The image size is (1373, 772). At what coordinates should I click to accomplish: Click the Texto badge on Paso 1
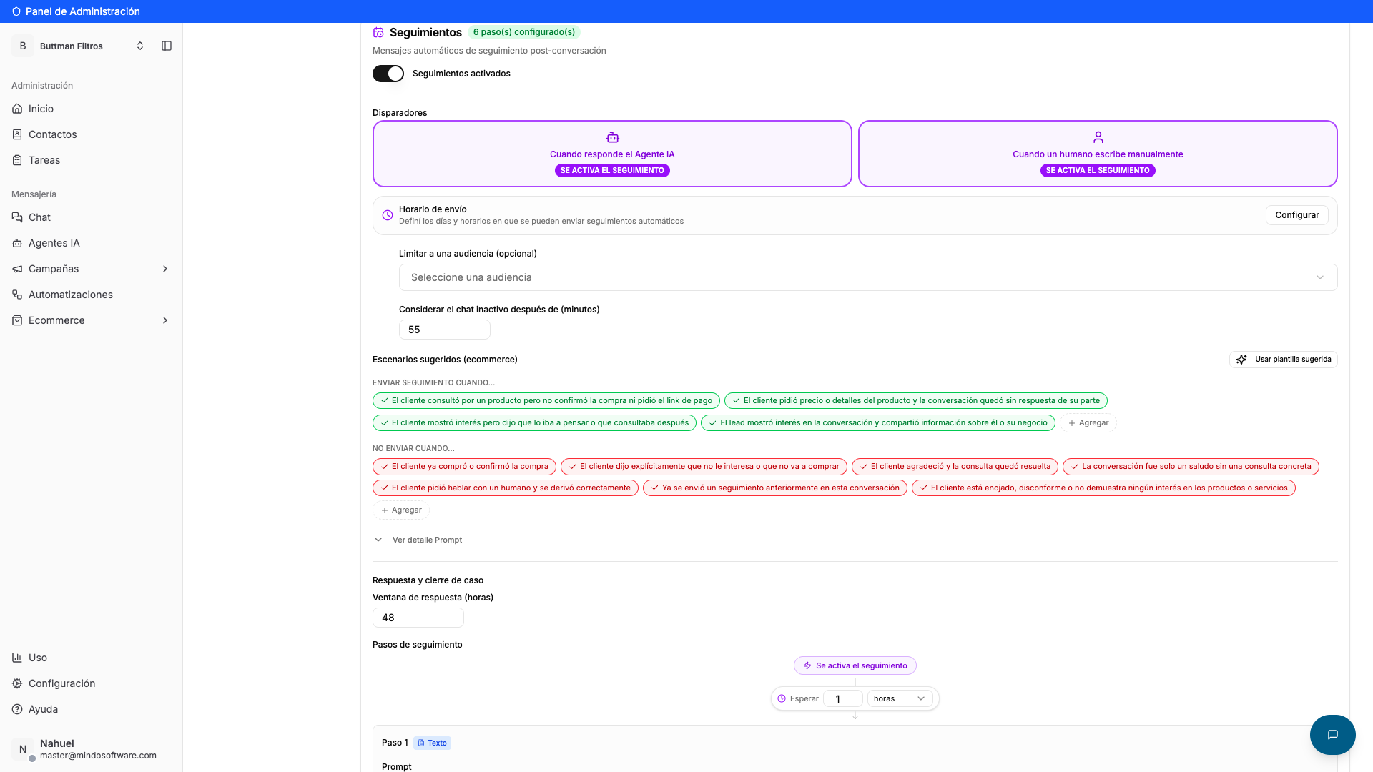(432, 743)
